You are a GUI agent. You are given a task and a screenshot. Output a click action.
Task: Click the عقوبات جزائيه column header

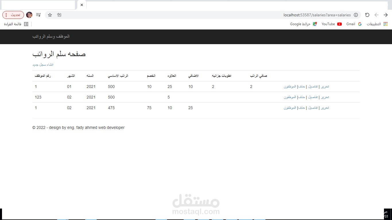(x=222, y=76)
